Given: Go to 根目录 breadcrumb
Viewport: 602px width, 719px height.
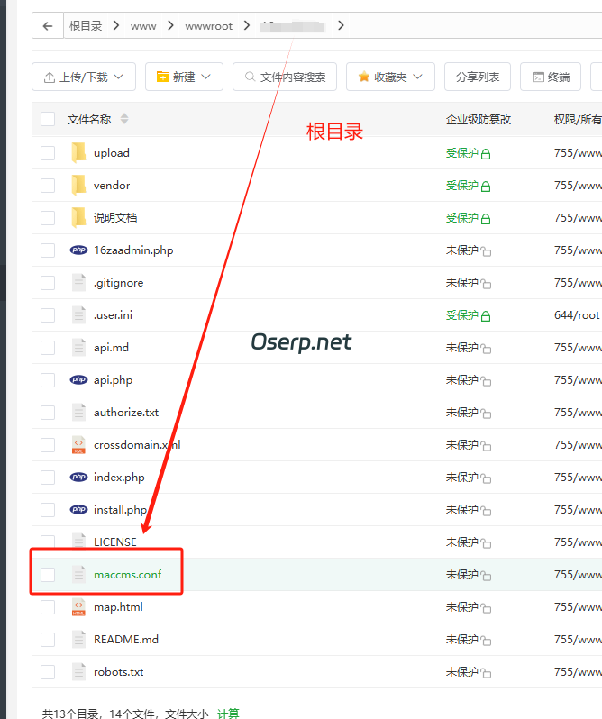Looking at the screenshot, I should pos(86,25).
